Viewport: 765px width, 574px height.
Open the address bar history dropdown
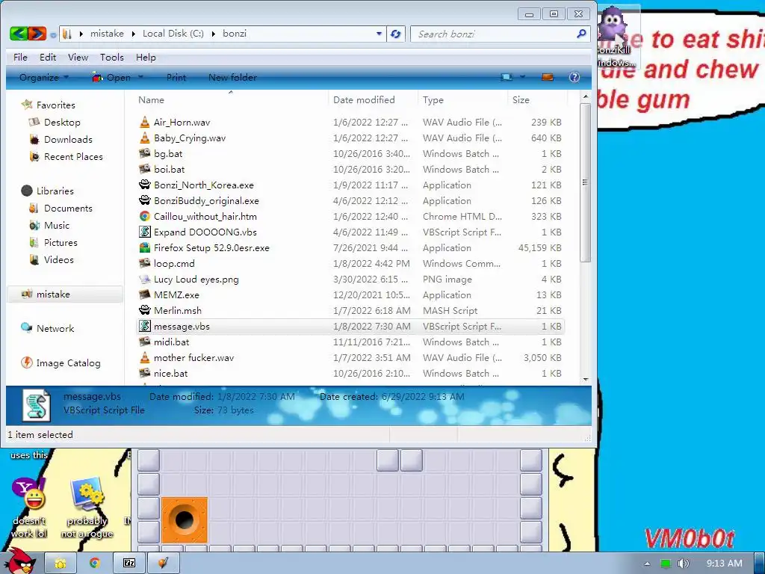point(379,34)
